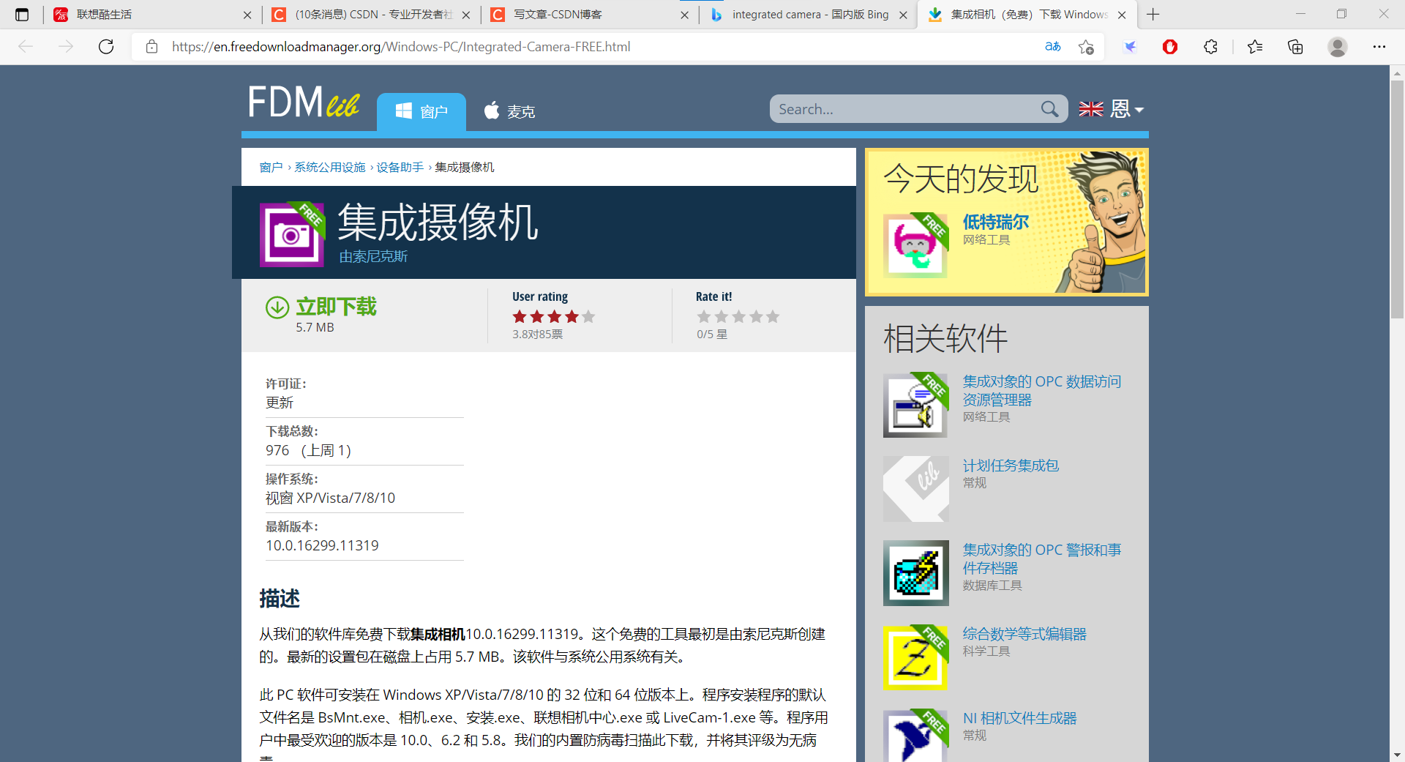Image resolution: width=1405 pixels, height=762 pixels.
Task: Open the Windows 窗户 tab
Action: coord(421,111)
